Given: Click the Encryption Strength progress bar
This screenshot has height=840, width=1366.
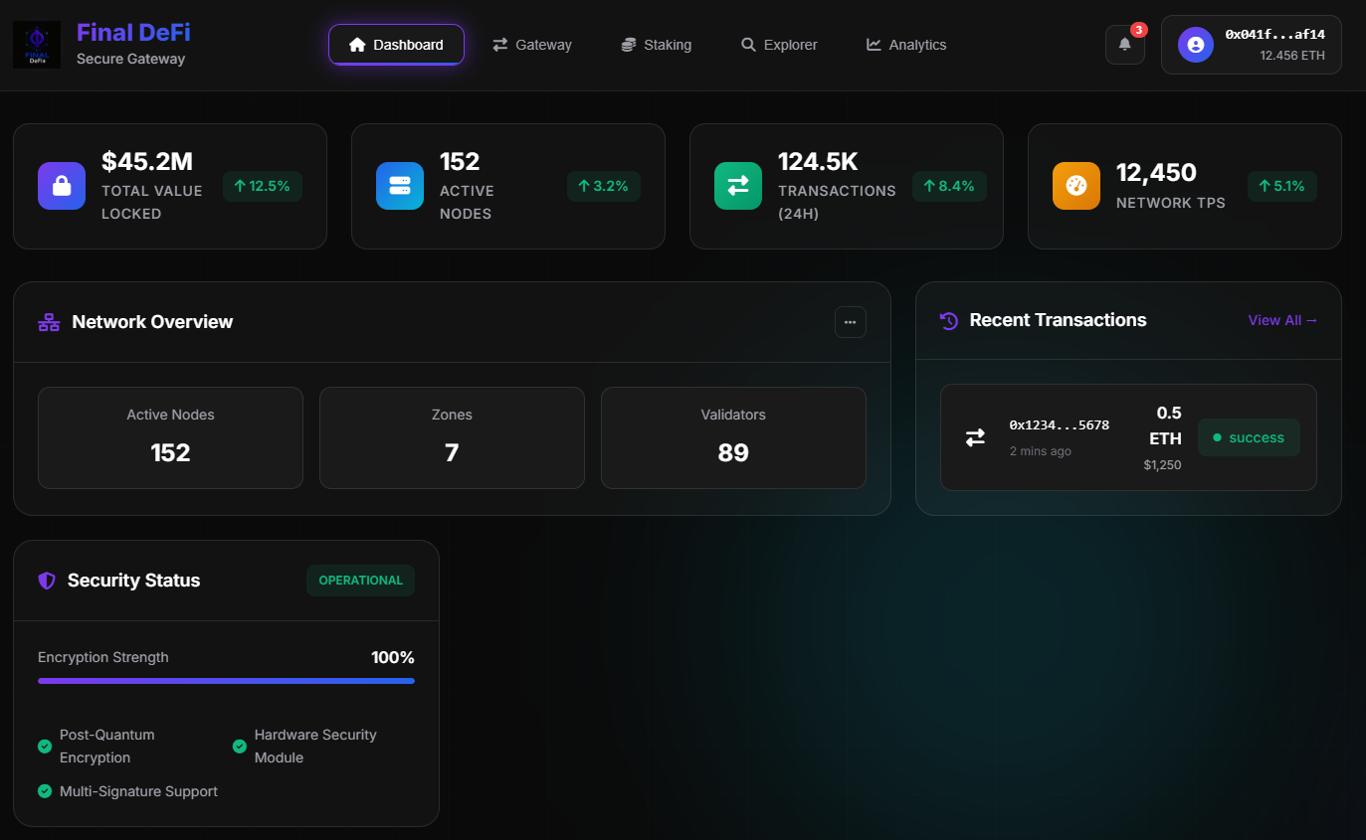Looking at the screenshot, I should tap(226, 681).
